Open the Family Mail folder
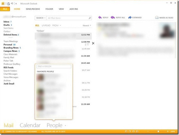The height and width of the screenshot is (135, 179). (x=9, y=57)
